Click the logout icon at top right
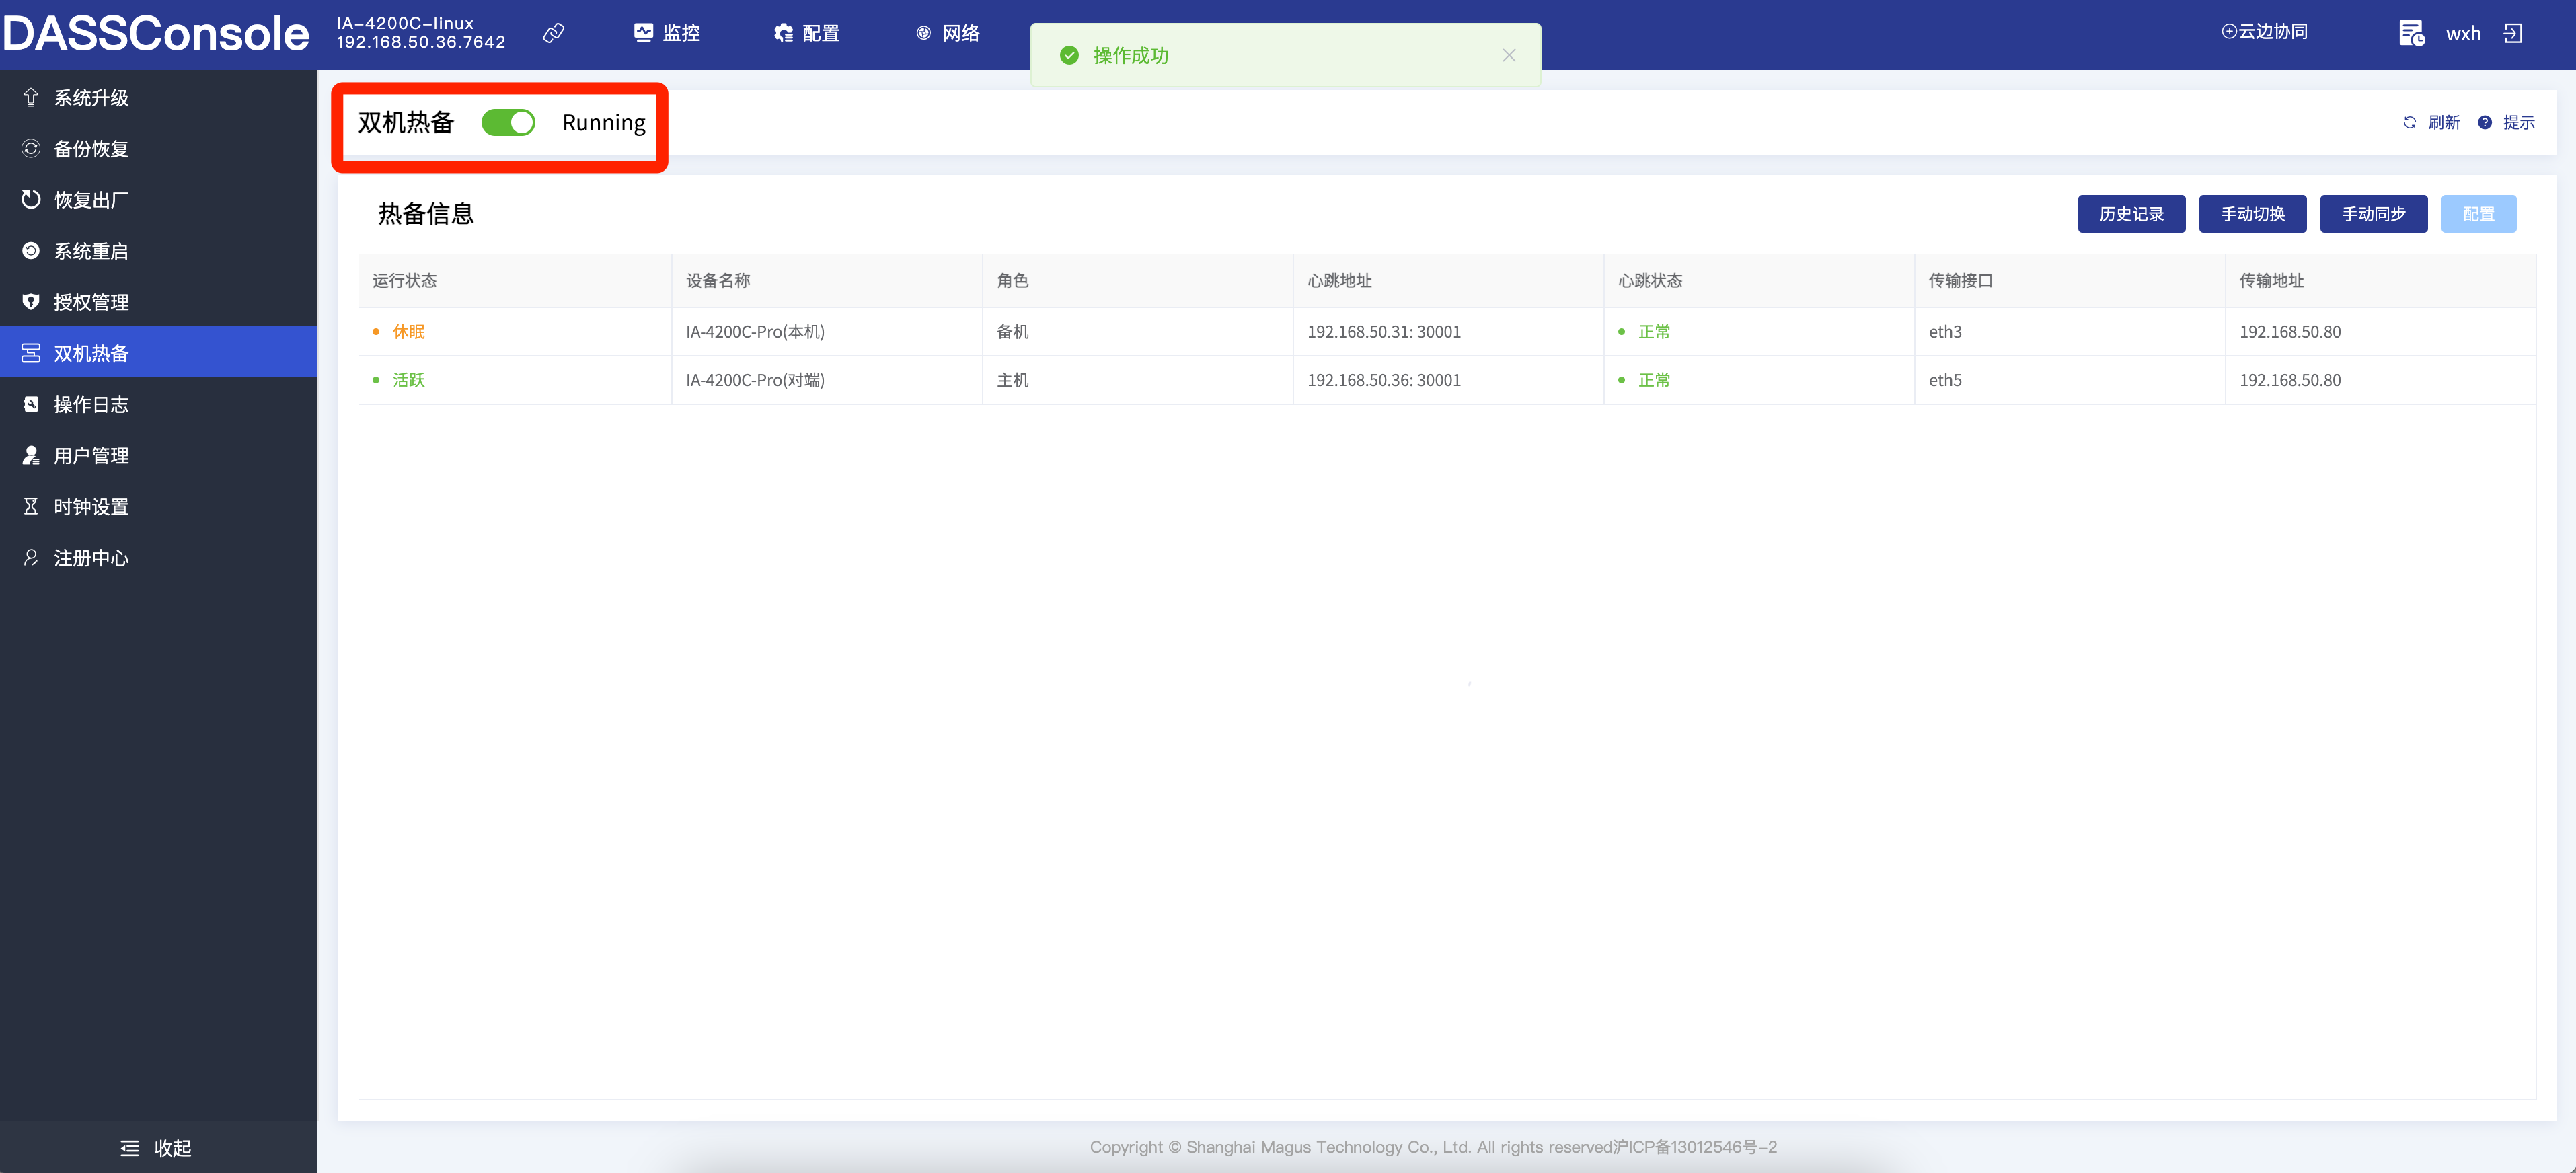Viewport: 2576px width, 1173px height. [2513, 33]
